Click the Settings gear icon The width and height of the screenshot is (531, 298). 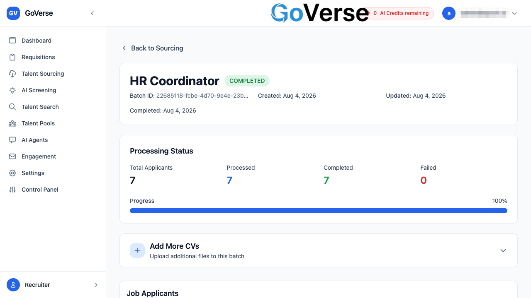click(x=12, y=173)
